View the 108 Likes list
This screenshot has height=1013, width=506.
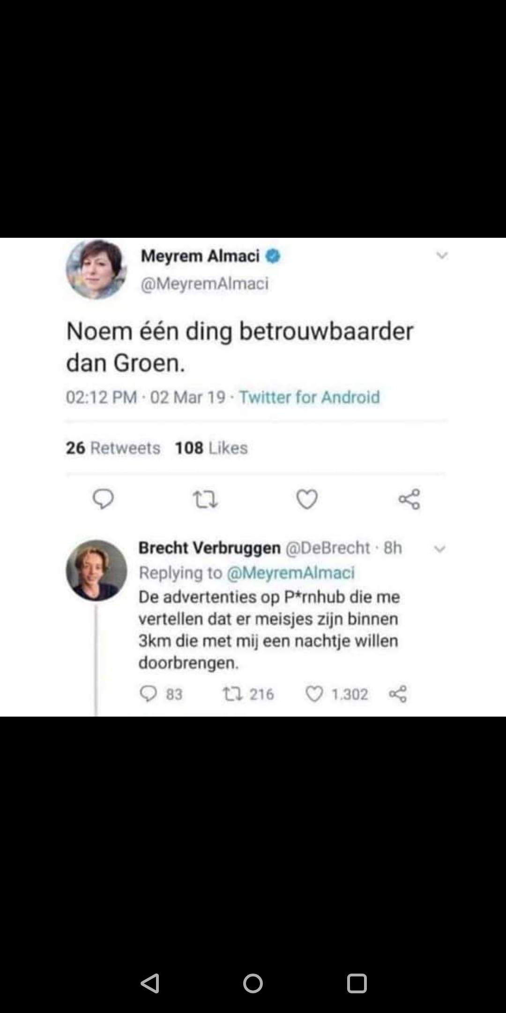point(211,448)
